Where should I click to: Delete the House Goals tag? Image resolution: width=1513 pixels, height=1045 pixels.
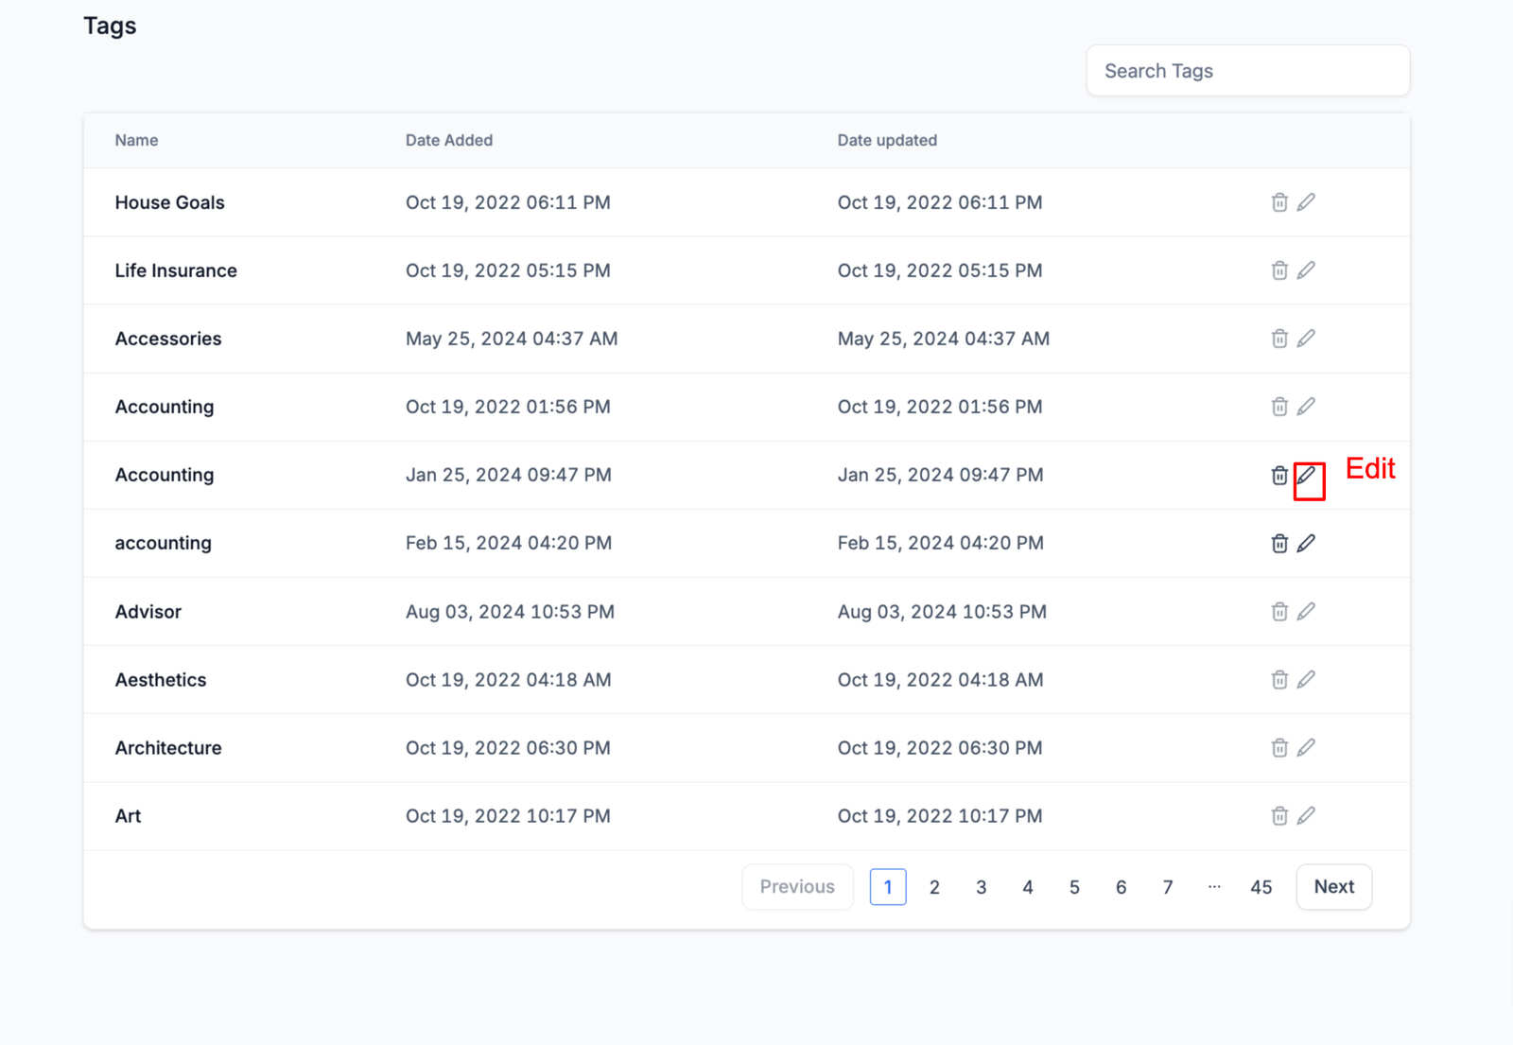coord(1278,202)
